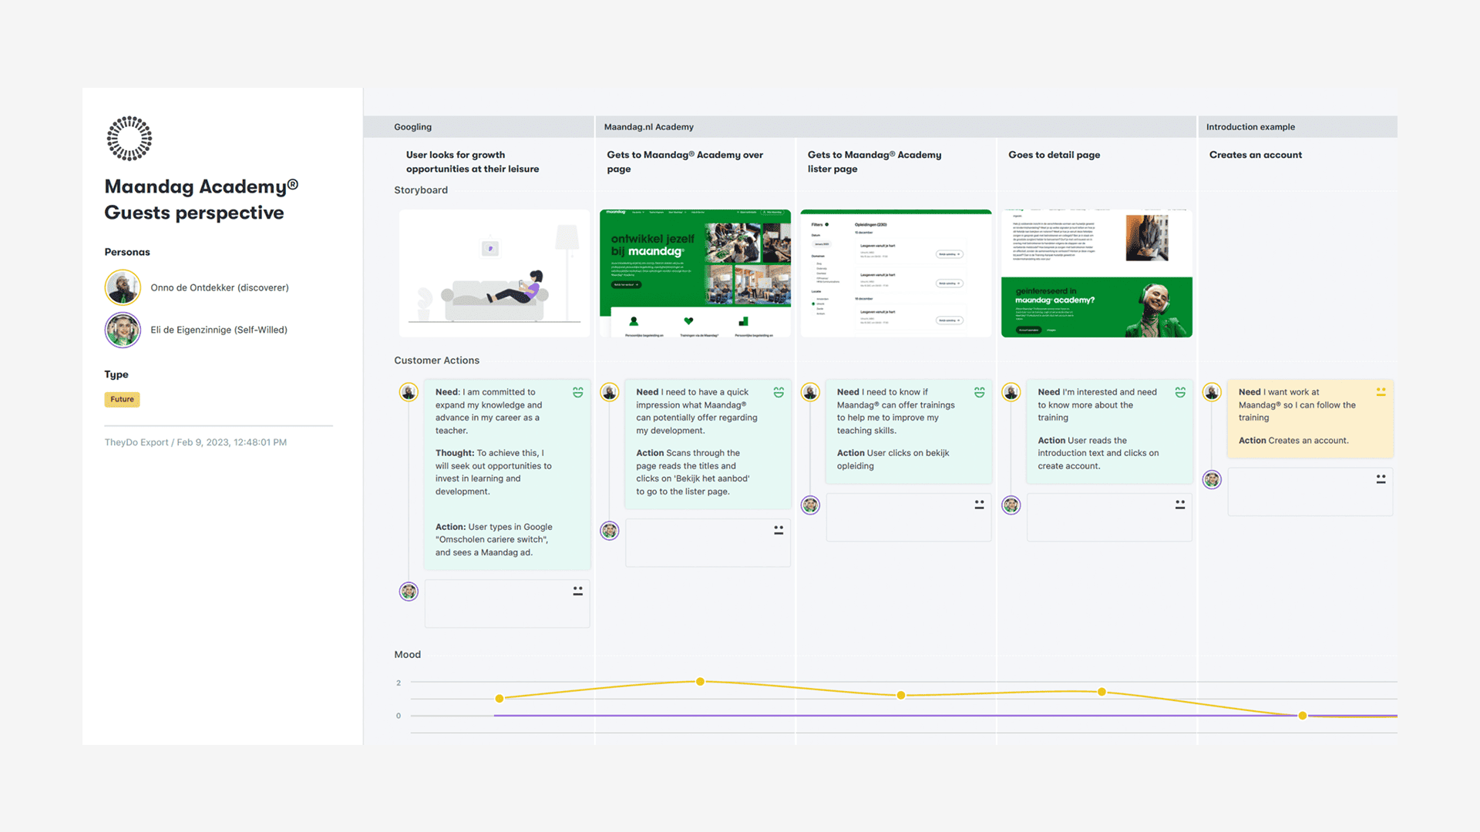Select the Introduction example phase header
Viewport: 1480px width, 832px height.
(x=1250, y=127)
